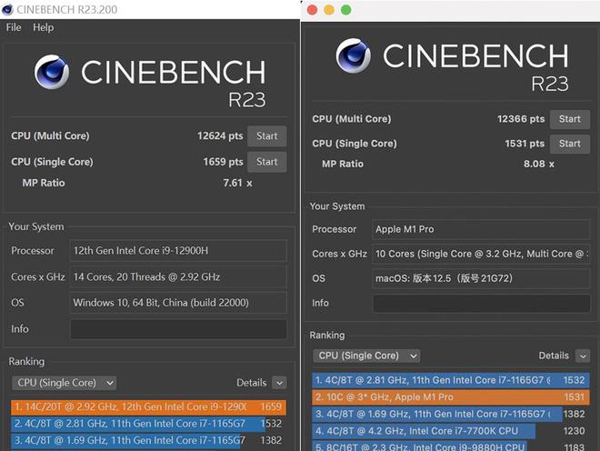The image size is (600, 451).
Task: Click the Cinebench sphere logo in the Windows window
Action: (53, 74)
